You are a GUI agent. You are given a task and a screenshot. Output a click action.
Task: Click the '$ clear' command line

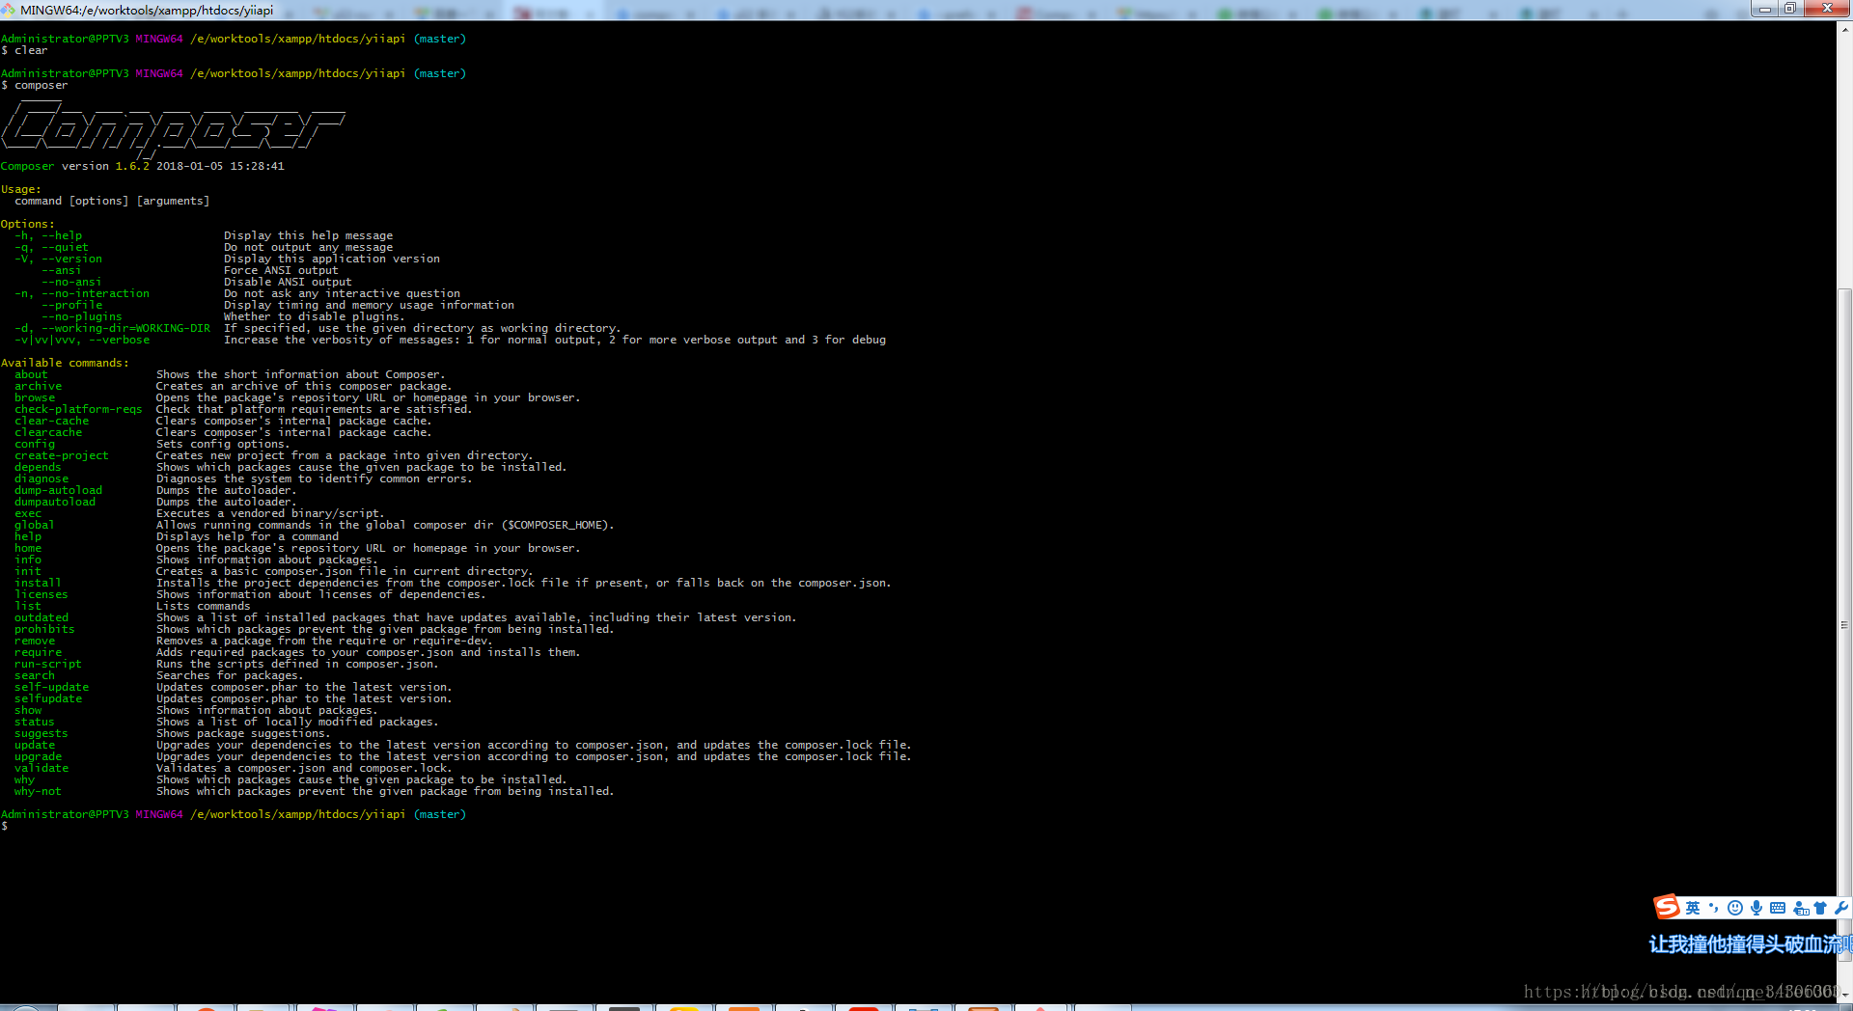pos(24,50)
